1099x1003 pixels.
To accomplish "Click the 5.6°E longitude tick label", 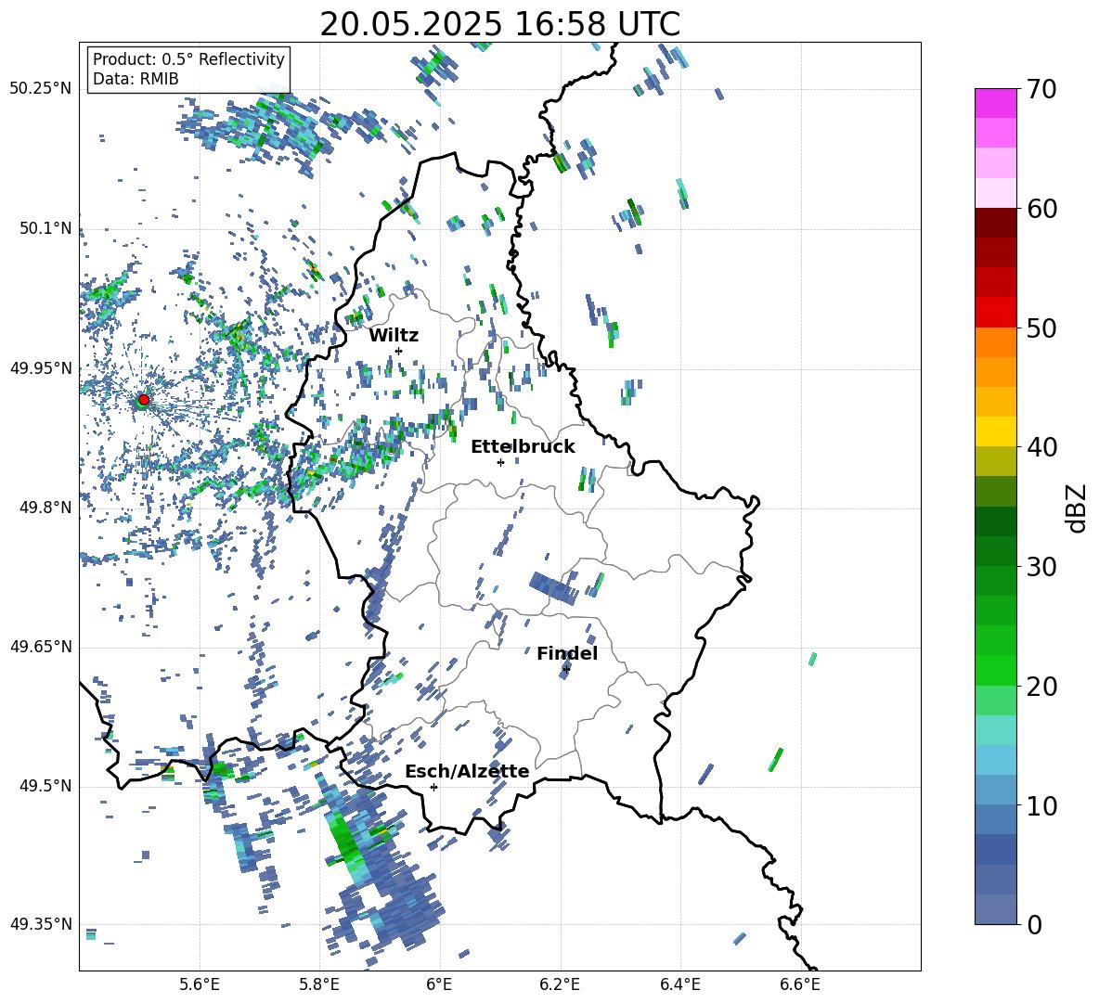I will click(200, 984).
